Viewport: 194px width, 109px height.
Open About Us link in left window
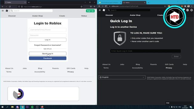(9, 68)
